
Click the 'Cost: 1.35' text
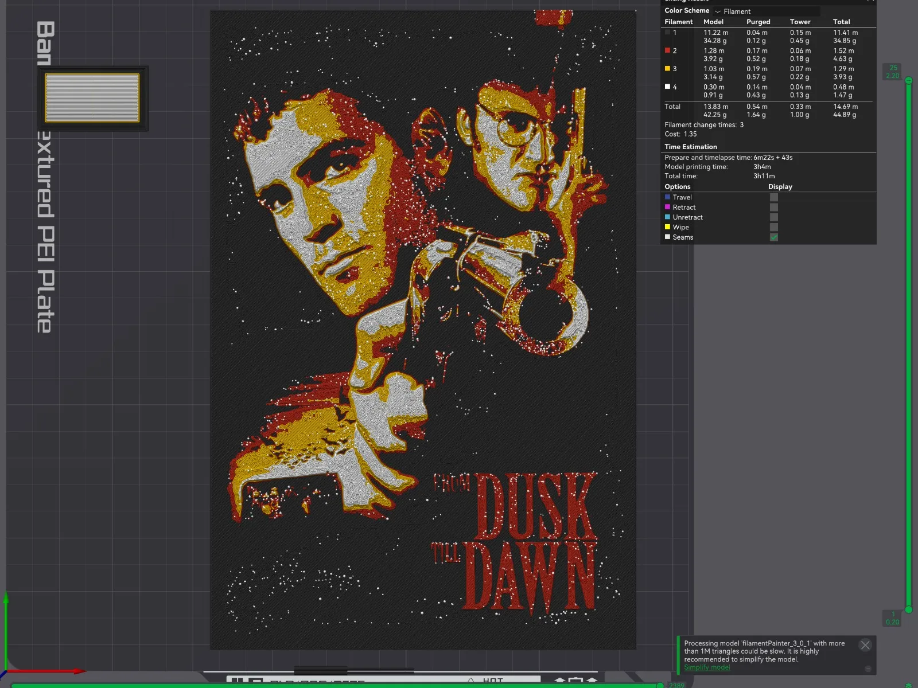680,134
